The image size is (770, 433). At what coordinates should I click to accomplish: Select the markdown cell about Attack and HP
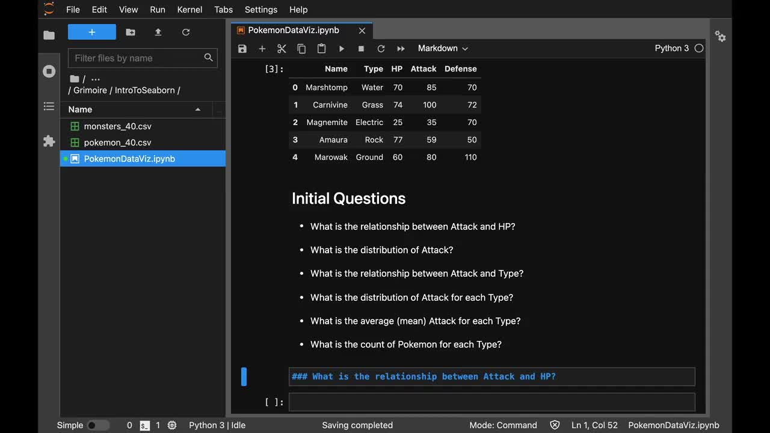tap(492, 376)
